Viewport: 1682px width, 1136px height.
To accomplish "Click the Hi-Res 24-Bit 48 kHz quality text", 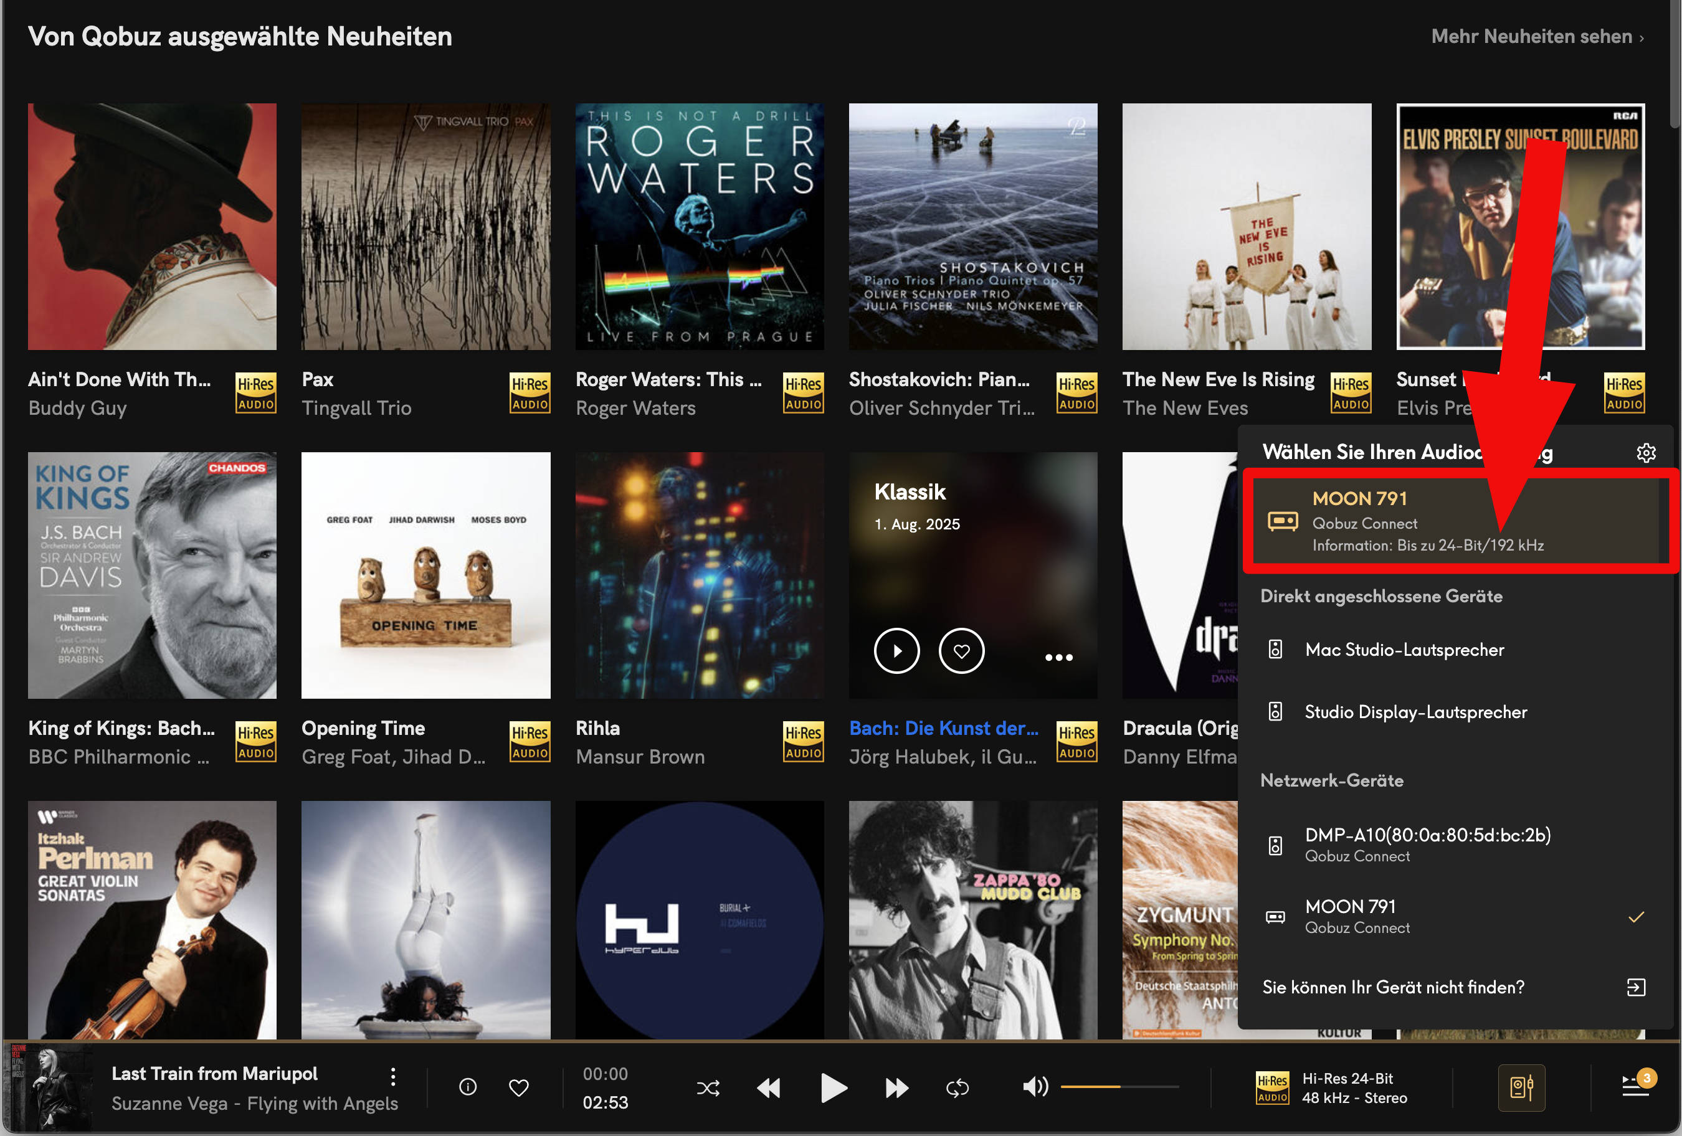I will (1354, 1087).
